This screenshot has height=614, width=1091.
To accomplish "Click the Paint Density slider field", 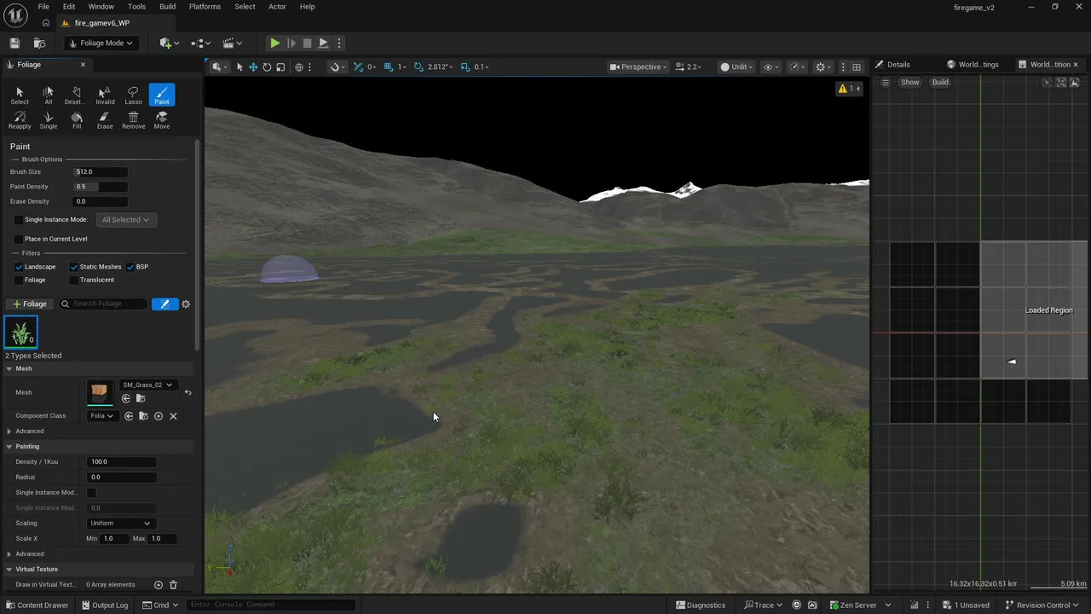I will [101, 187].
